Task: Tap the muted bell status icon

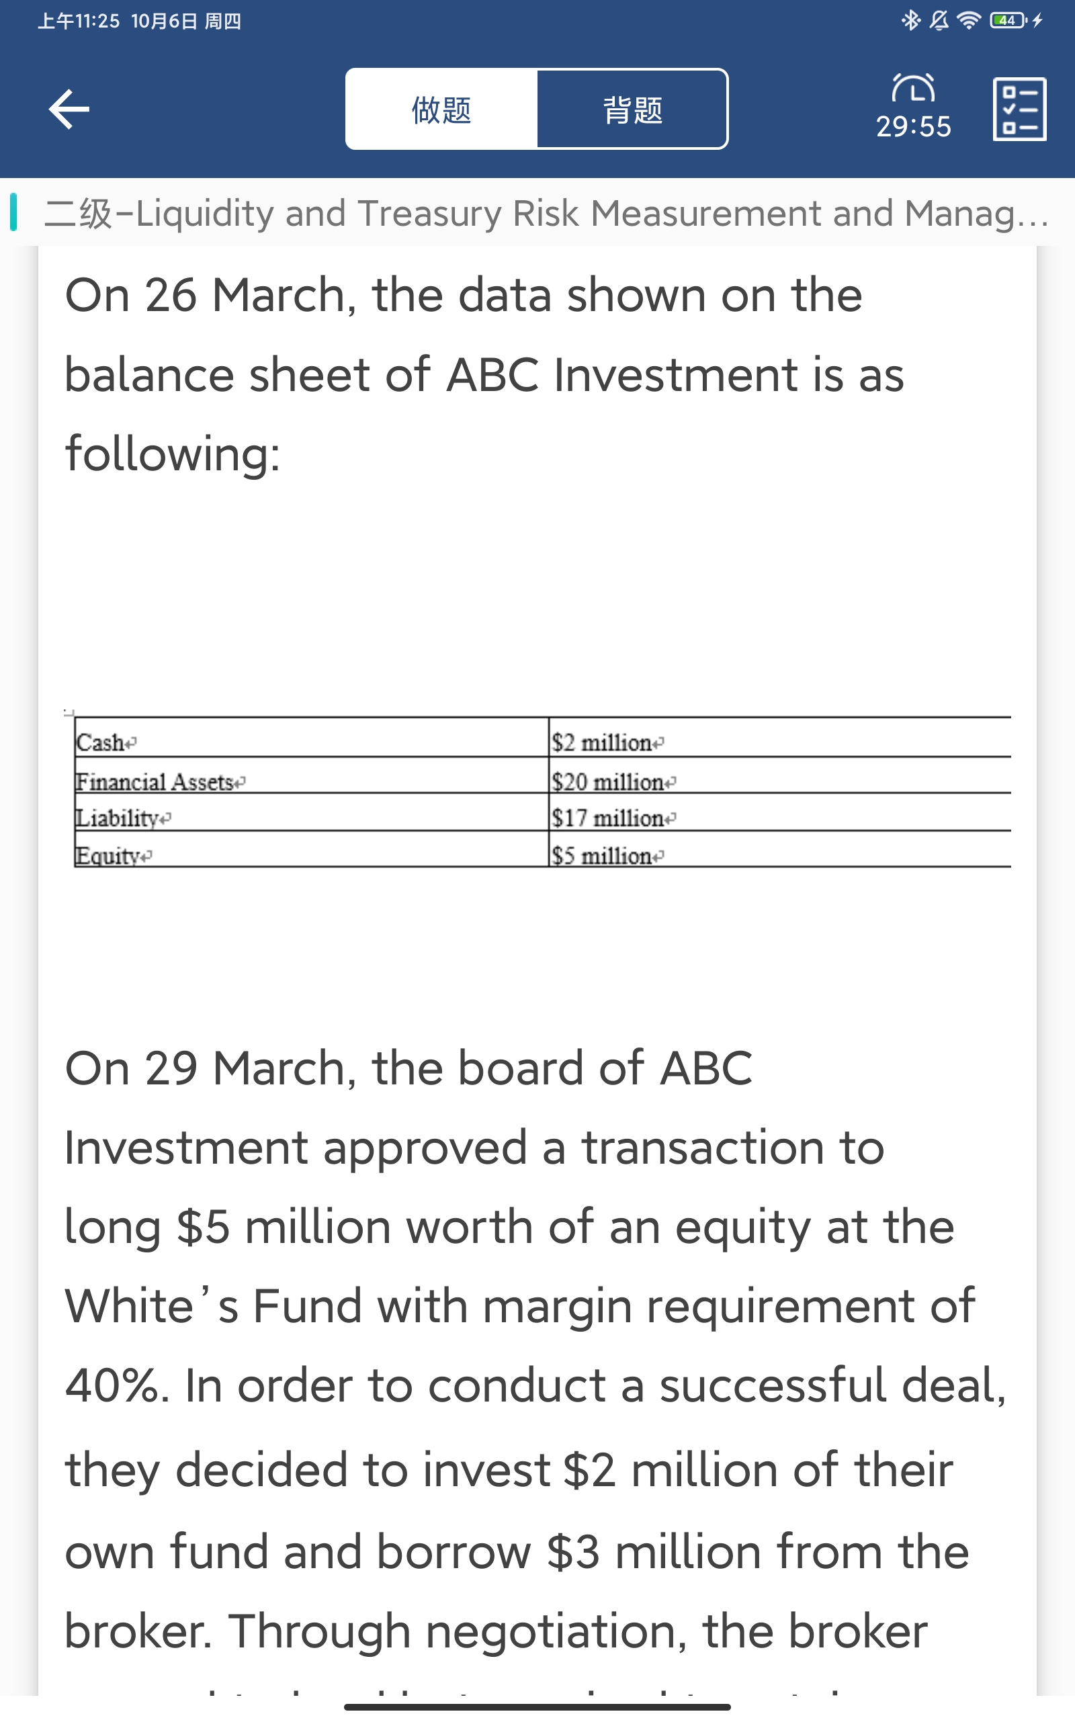Action: pos(939,20)
